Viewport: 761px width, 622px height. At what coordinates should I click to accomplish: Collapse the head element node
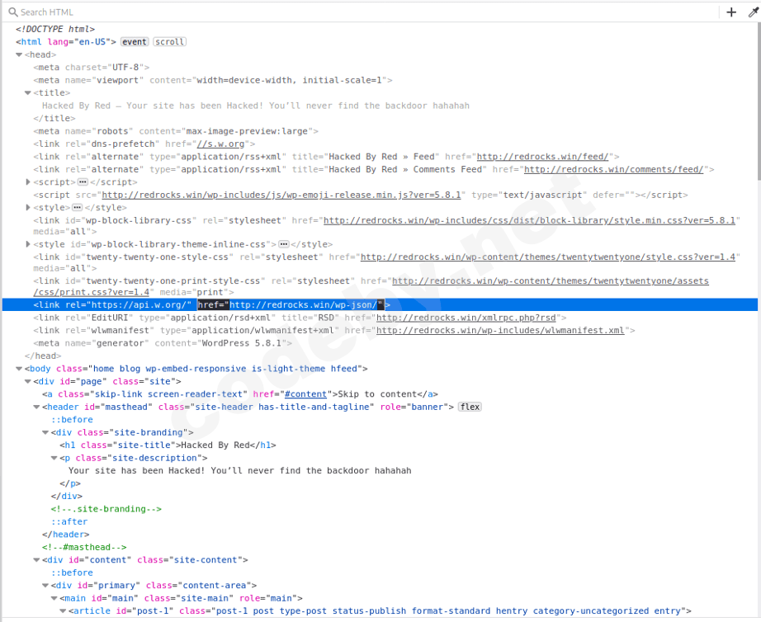(x=19, y=54)
